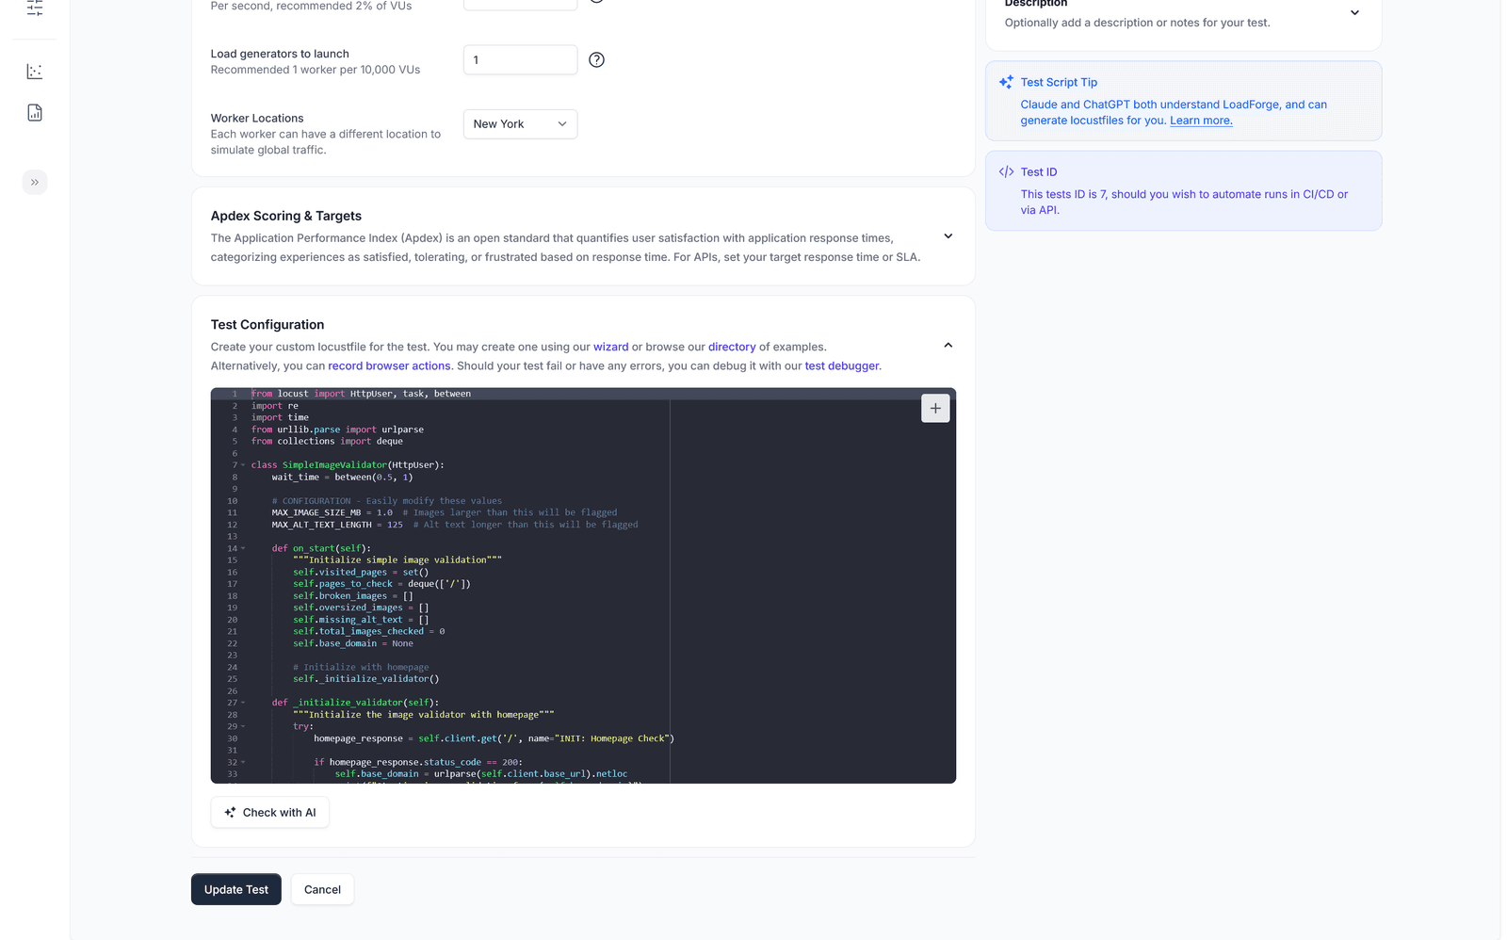
Task: Click the sparkle Test Script Tip icon
Action: [1006, 82]
